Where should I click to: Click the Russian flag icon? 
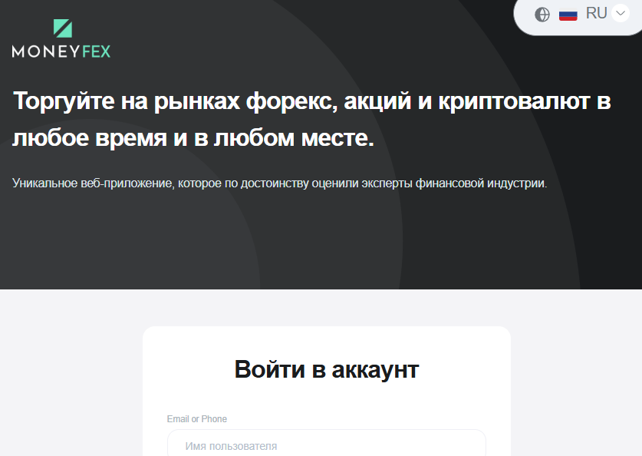568,14
